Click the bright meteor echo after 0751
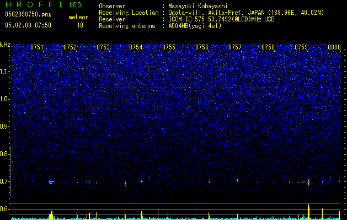 [x=51, y=182]
